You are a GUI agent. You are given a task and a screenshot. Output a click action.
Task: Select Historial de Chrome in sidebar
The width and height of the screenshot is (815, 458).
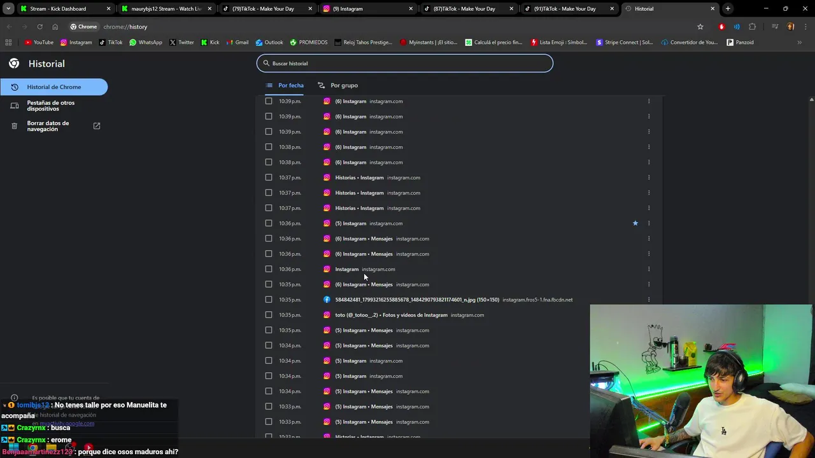coord(53,87)
